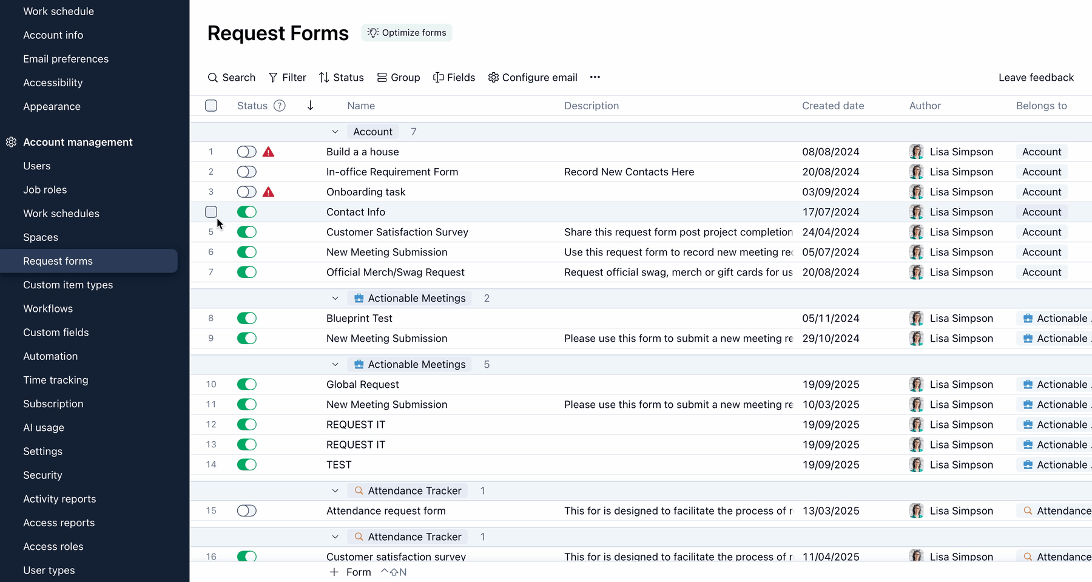Click warning triangle on Build a a house
Viewport: 1092px width, 582px height.
click(268, 152)
